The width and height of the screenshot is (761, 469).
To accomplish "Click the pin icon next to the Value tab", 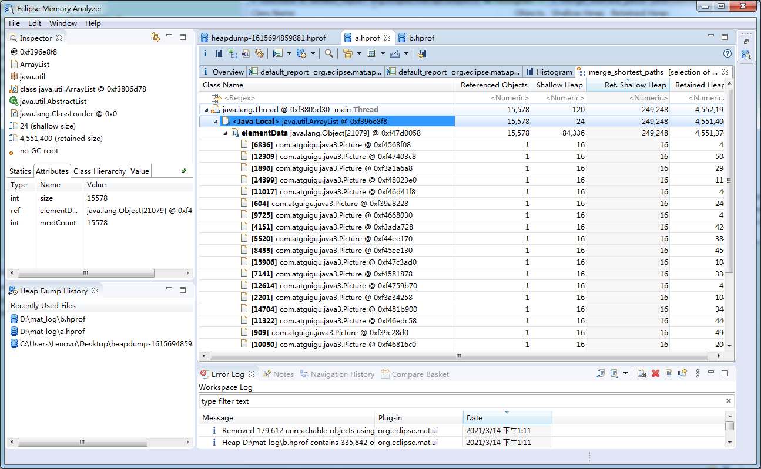I will [184, 171].
